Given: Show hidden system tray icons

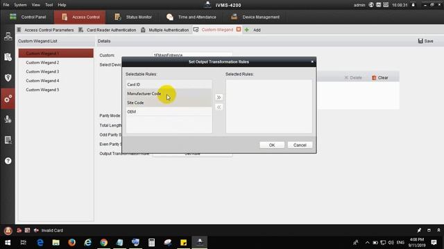Looking at the screenshot, I should pos(367,243).
